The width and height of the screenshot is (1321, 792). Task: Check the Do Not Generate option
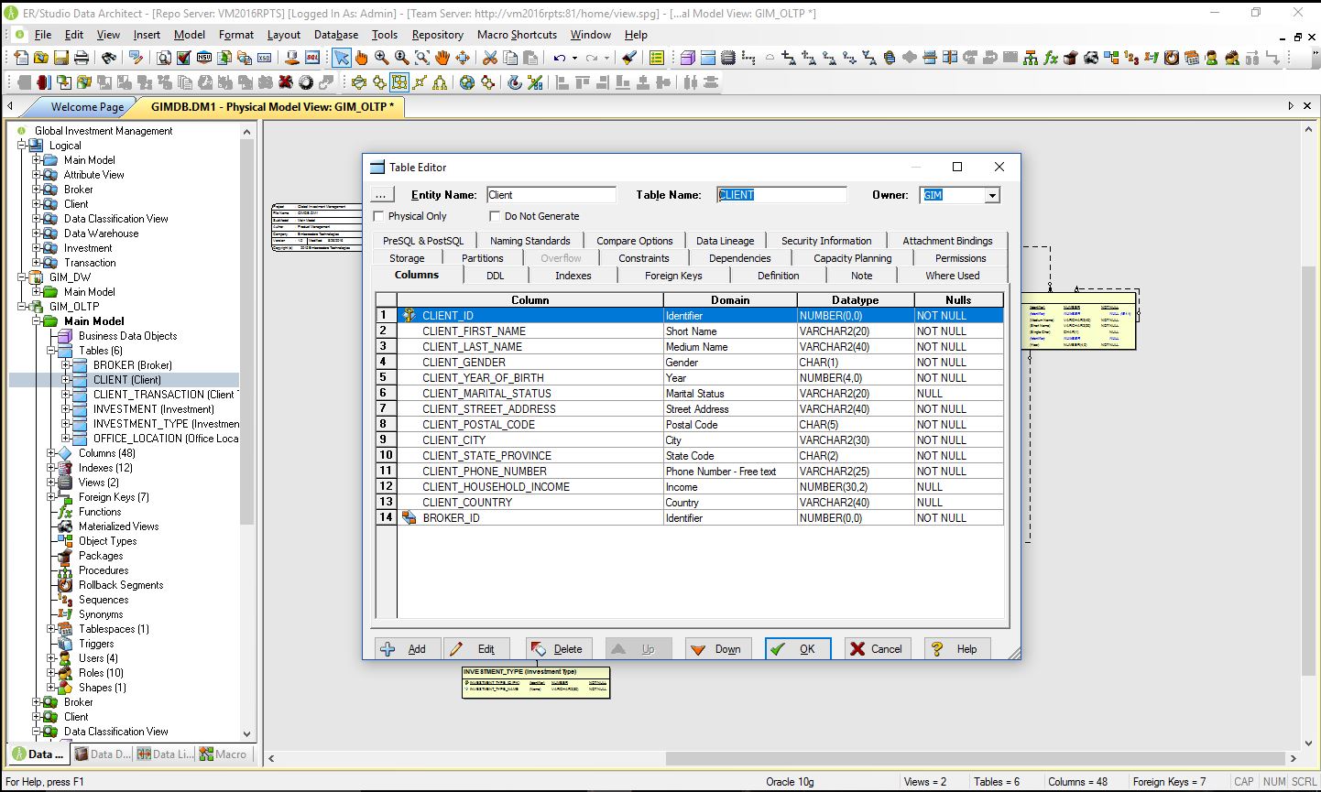coord(495,215)
